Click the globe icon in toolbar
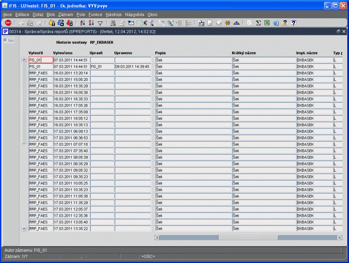The width and height of the screenshot is (349, 263). pyautogui.click(x=219, y=23)
